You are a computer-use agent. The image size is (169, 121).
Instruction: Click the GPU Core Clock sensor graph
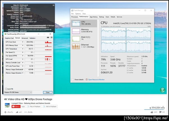pos(43,42)
